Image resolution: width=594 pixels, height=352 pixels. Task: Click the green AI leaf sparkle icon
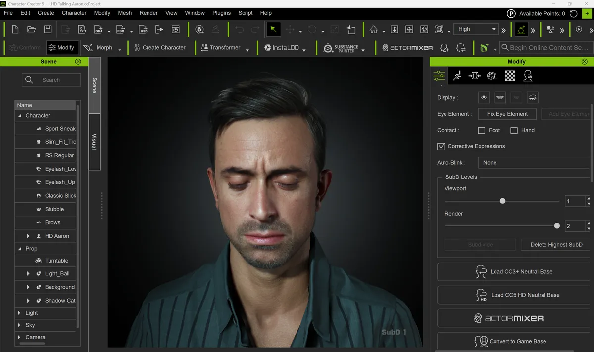(x=485, y=48)
